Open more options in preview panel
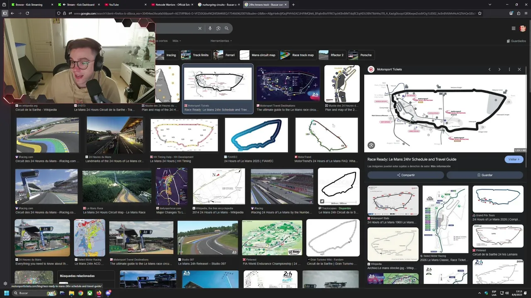 [509, 69]
